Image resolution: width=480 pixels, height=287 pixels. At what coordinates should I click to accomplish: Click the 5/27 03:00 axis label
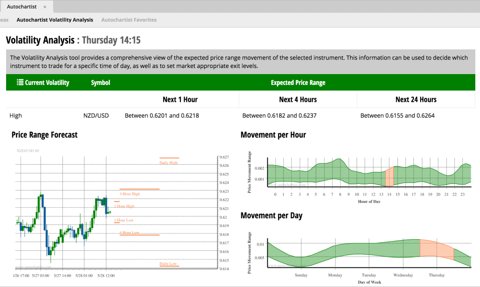pos(41,276)
